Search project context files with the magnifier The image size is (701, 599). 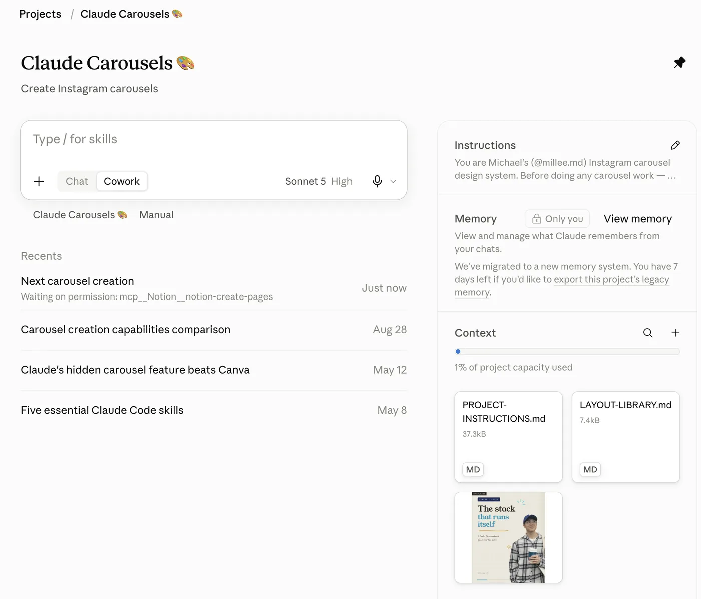[648, 333]
